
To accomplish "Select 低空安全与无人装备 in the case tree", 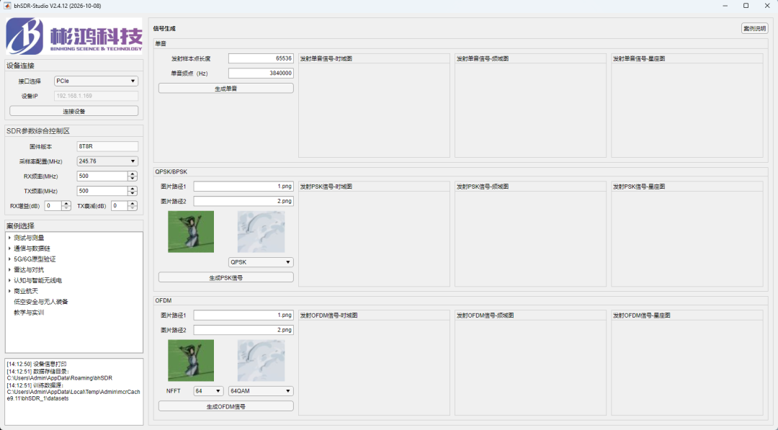I will coord(40,302).
